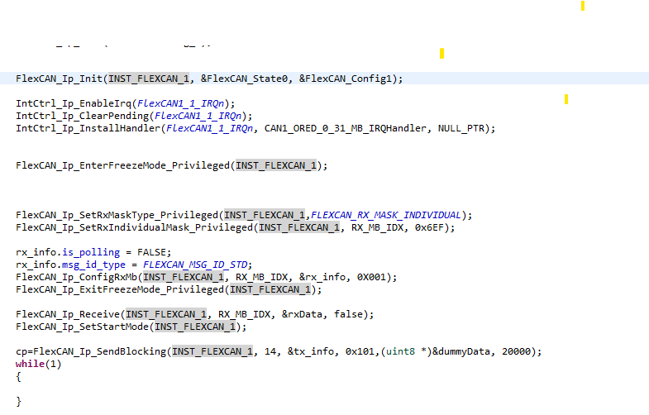The width and height of the screenshot is (649, 415).
Task: Click the &rx_info argument
Action: (x=322, y=277)
